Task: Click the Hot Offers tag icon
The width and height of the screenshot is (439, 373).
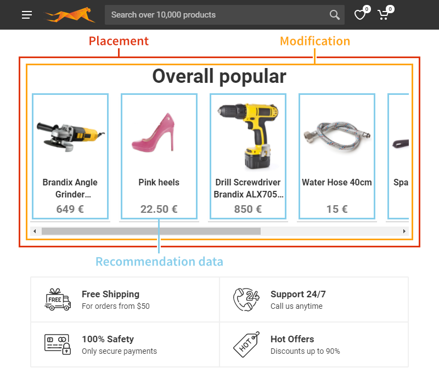Action: [x=246, y=344]
